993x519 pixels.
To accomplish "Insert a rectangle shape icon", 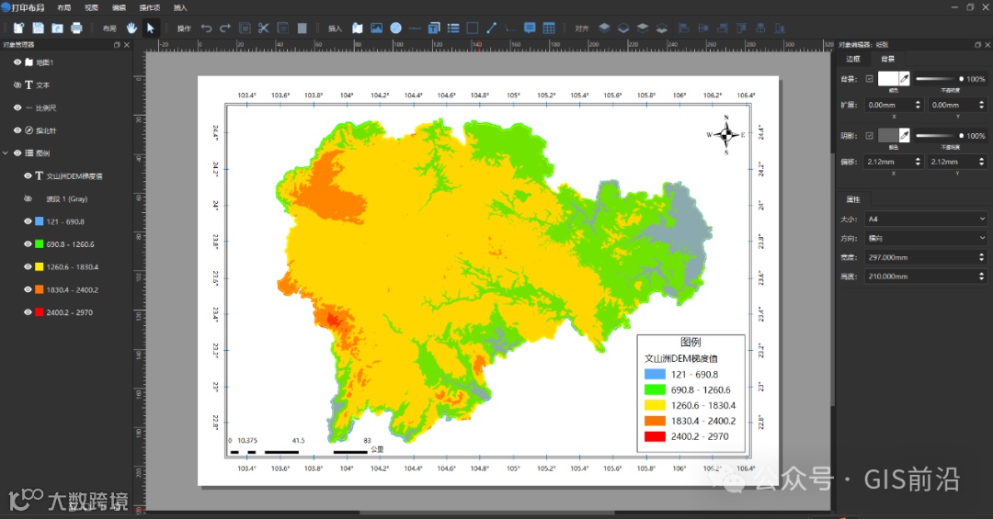I will point(473,28).
